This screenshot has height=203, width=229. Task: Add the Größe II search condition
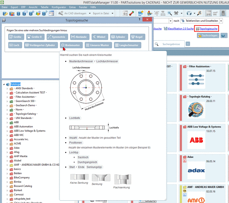(35, 37)
